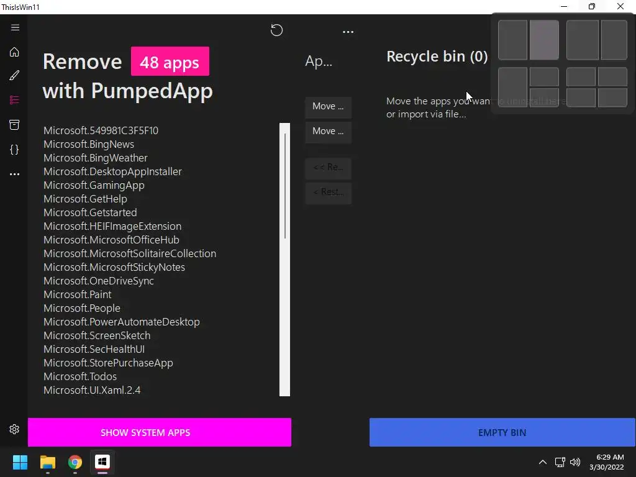Select Microsoft.ScreenSketch entry
The image size is (636, 477).
tap(97, 335)
